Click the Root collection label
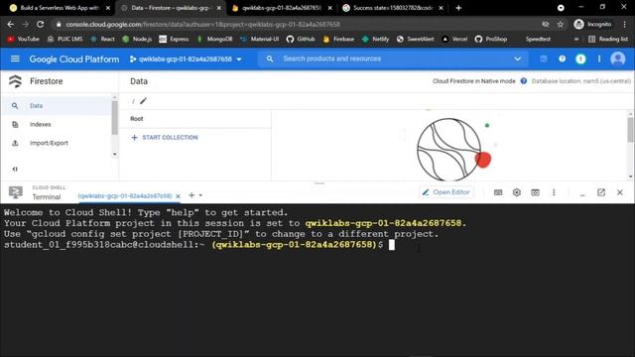 (137, 119)
